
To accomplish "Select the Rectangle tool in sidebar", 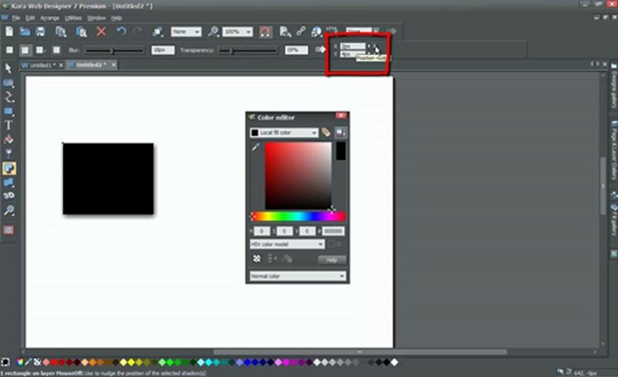I will (x=8, y=112).
